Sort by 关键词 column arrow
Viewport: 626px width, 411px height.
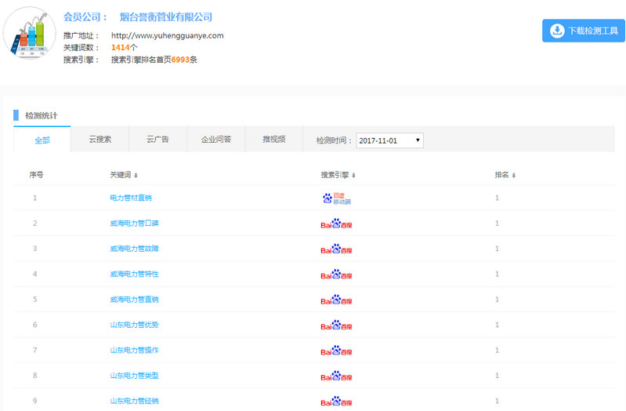(136, 175)
